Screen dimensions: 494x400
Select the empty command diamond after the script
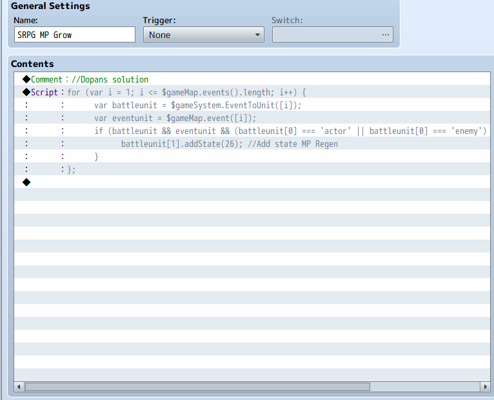252,182
